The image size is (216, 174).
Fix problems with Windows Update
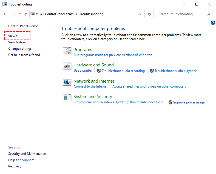(99, 102)
